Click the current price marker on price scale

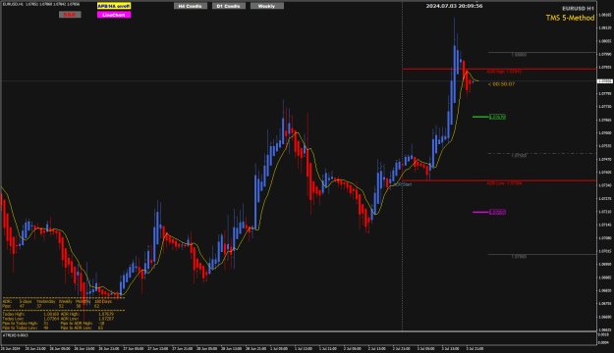click(x=605, y=81)
